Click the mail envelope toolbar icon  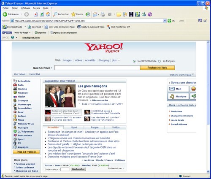pyautogui.click(x=95, y=14)
